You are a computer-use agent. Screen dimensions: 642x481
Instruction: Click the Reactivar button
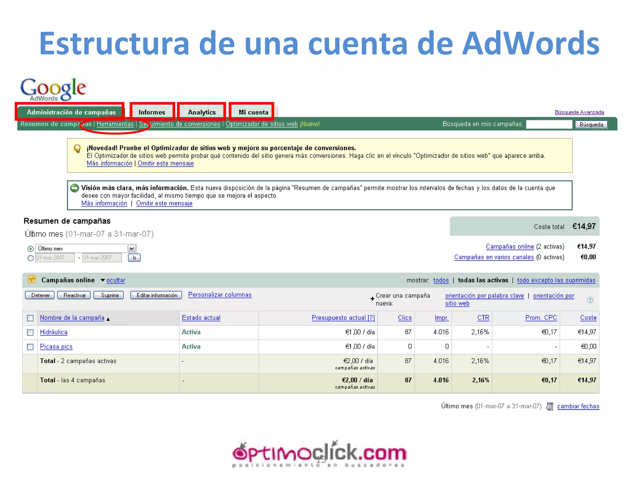[74, 295]
